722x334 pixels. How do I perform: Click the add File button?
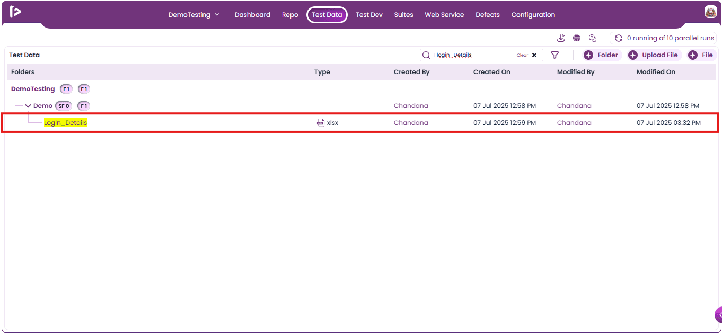701,55
